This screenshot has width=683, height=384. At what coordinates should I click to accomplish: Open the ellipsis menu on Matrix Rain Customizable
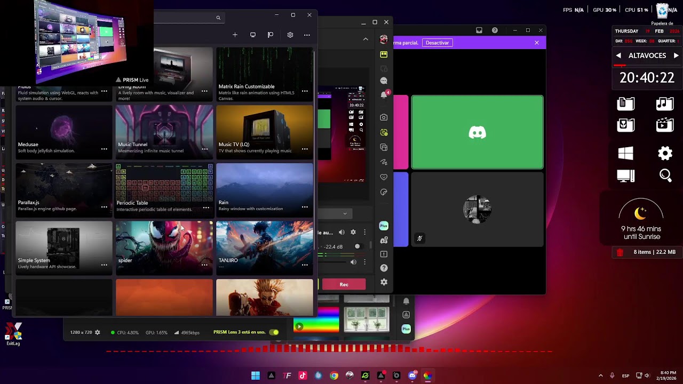coord(305,91)
